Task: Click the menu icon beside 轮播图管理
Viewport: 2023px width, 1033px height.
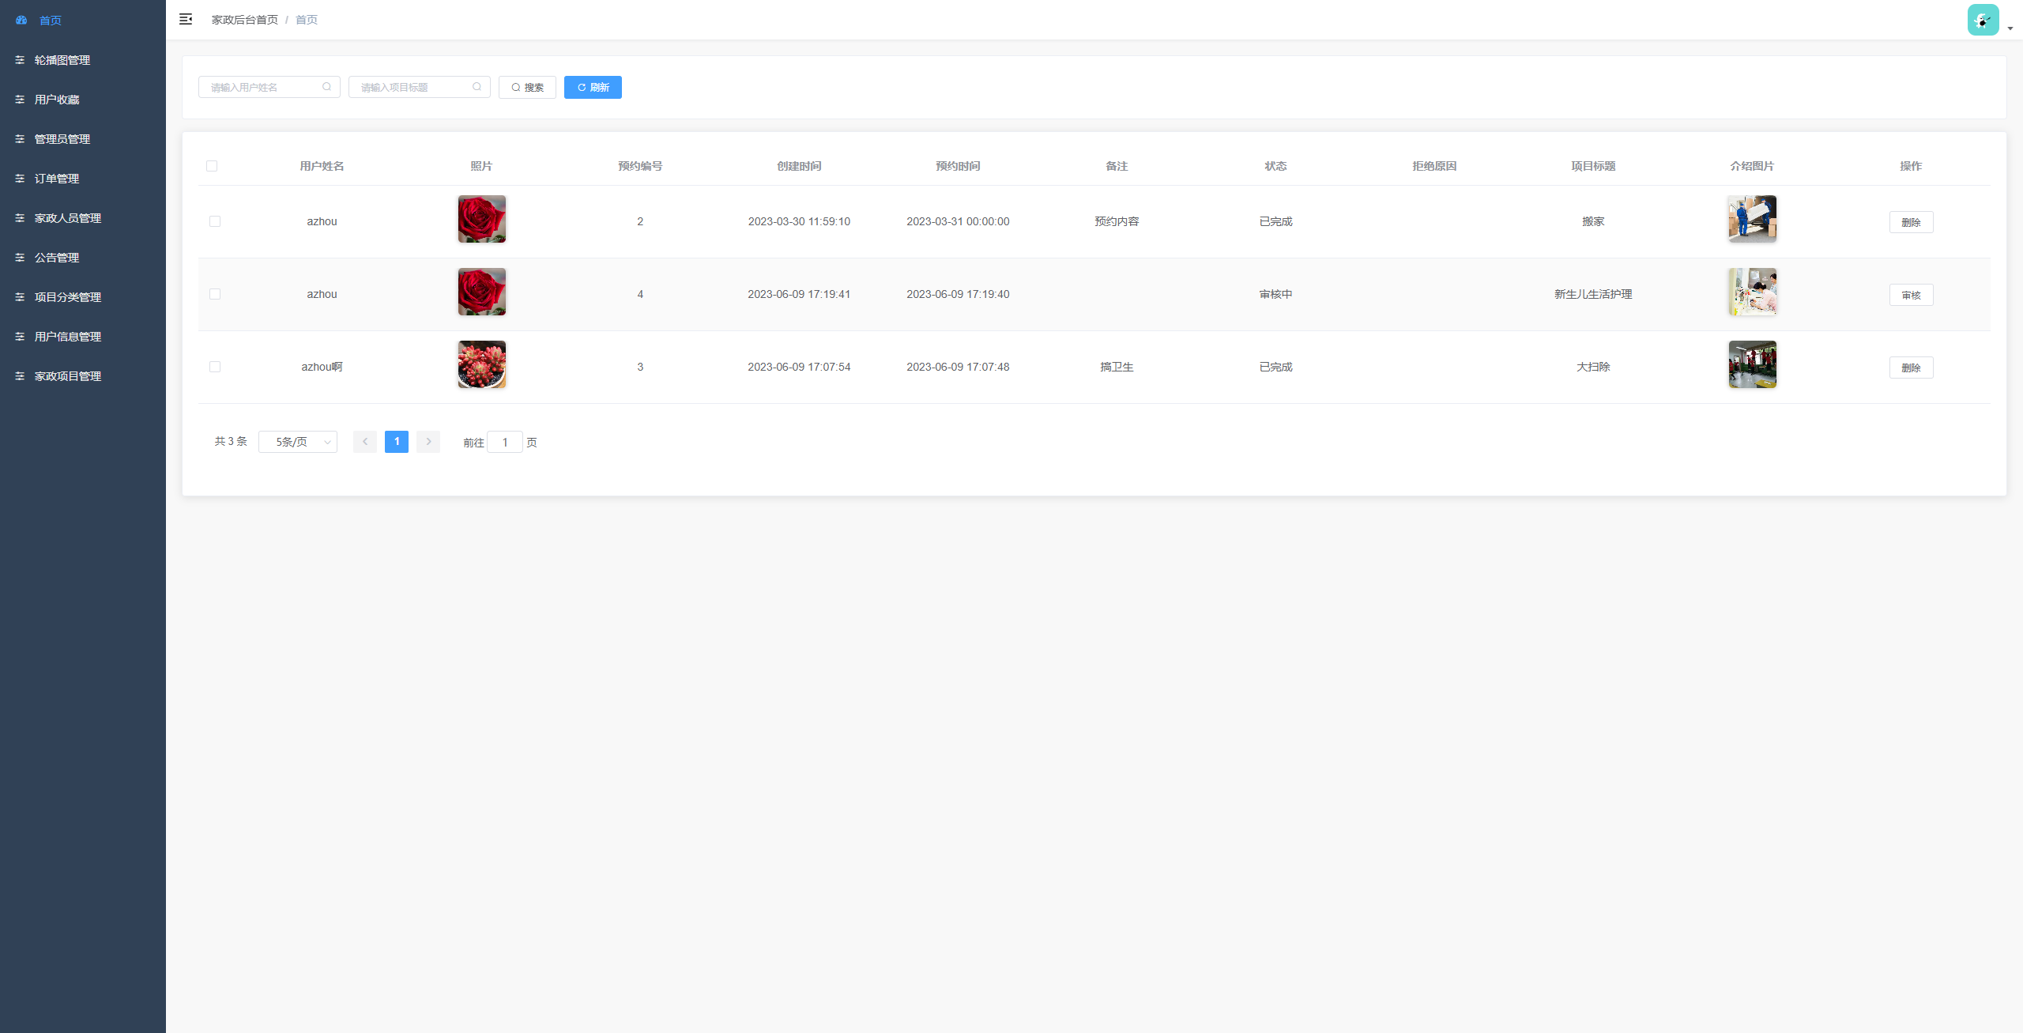Action: pos(20,60)
